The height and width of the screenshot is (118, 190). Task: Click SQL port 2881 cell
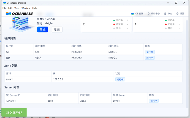[62, 101]
